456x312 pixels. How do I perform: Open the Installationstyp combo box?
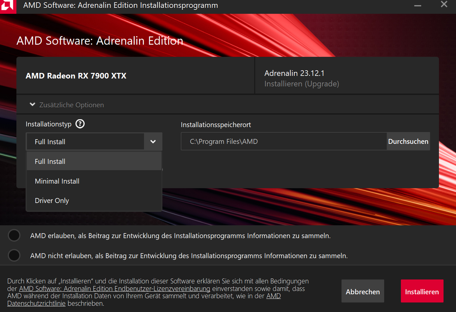[85, 141]
